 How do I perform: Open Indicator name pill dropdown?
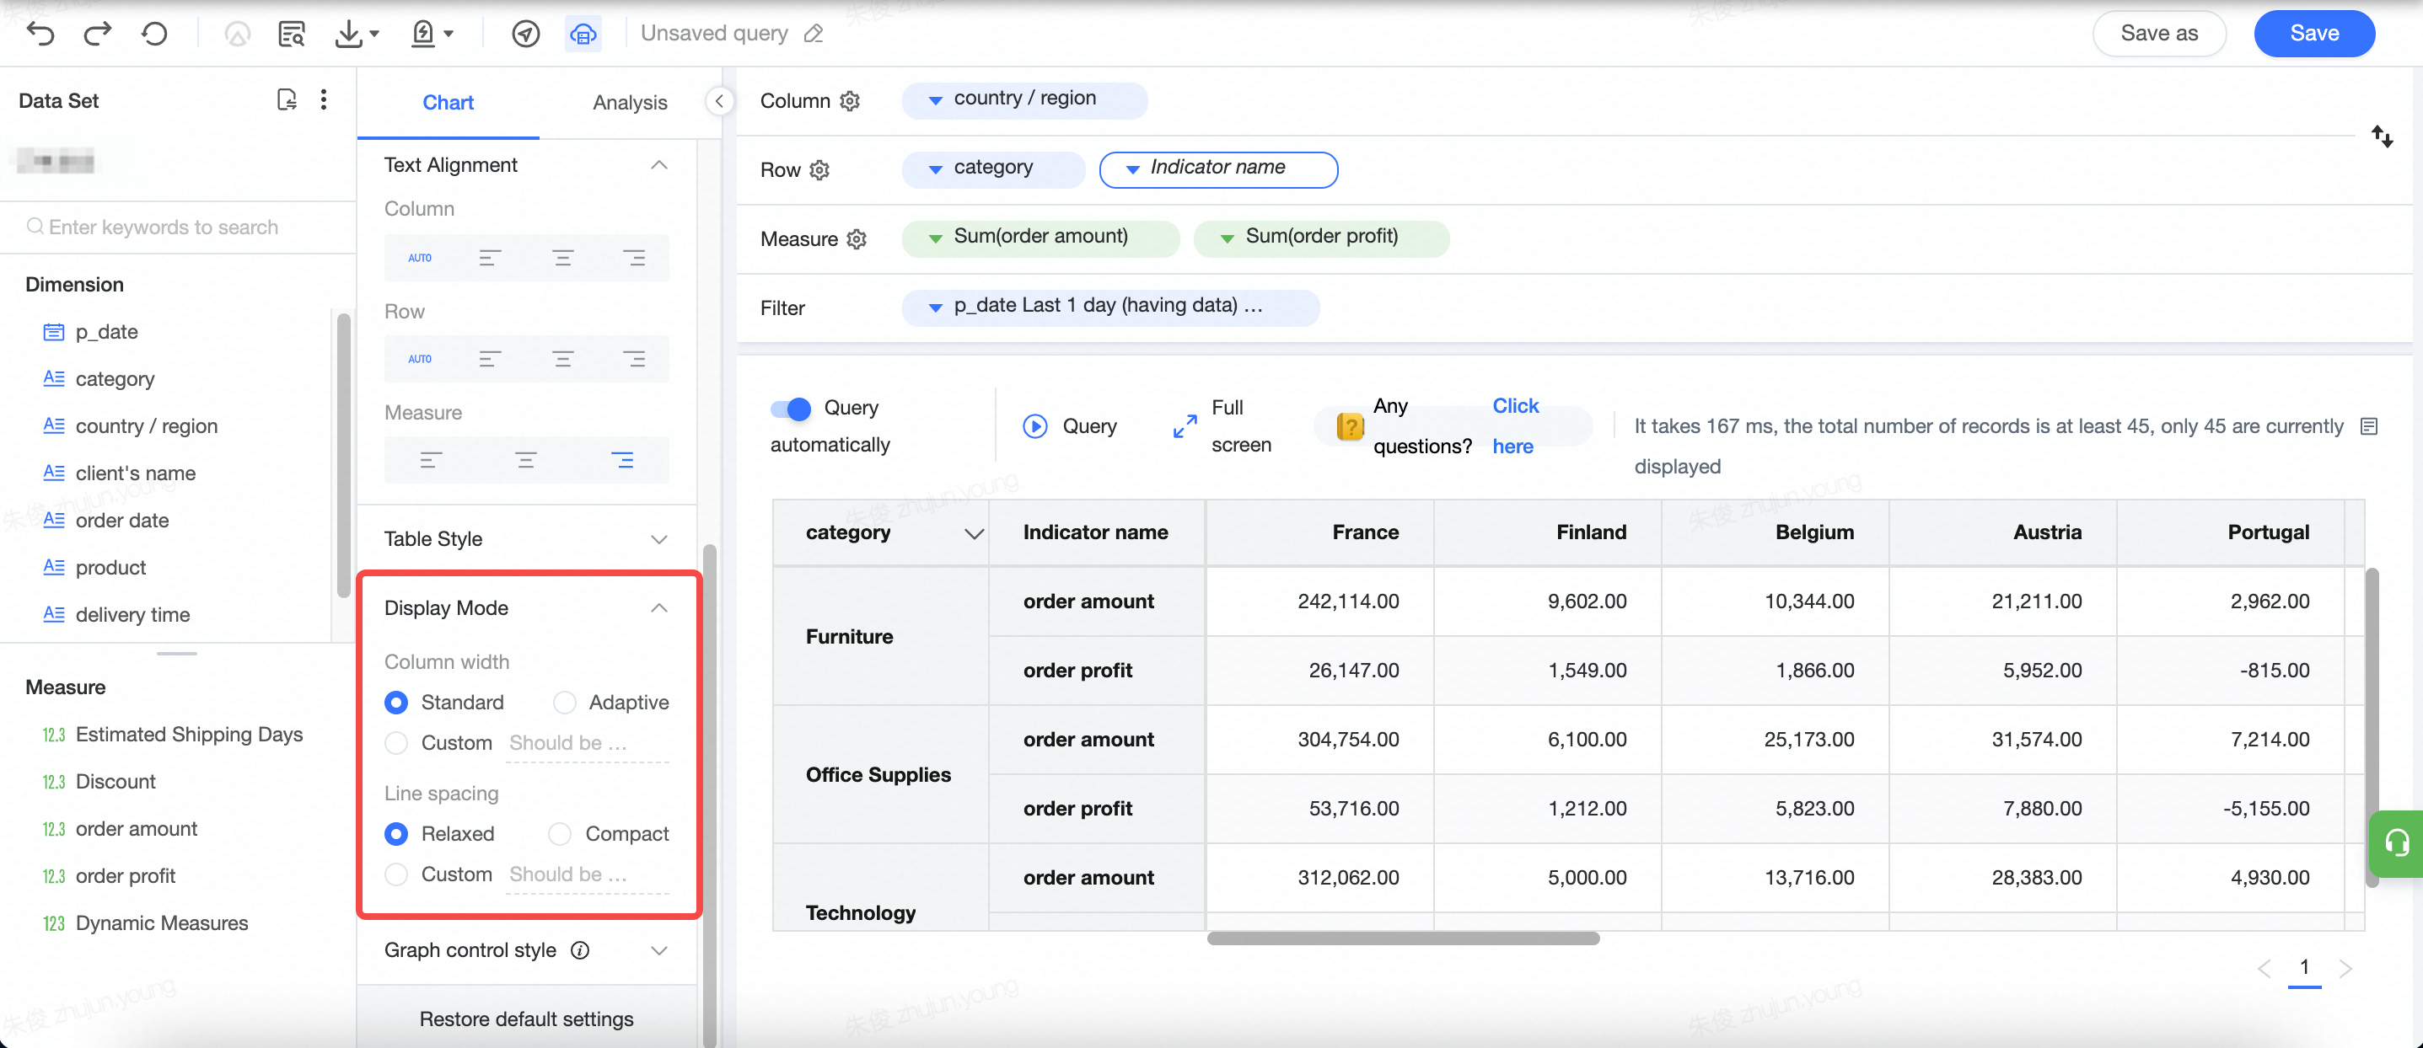coord(1132,170)
